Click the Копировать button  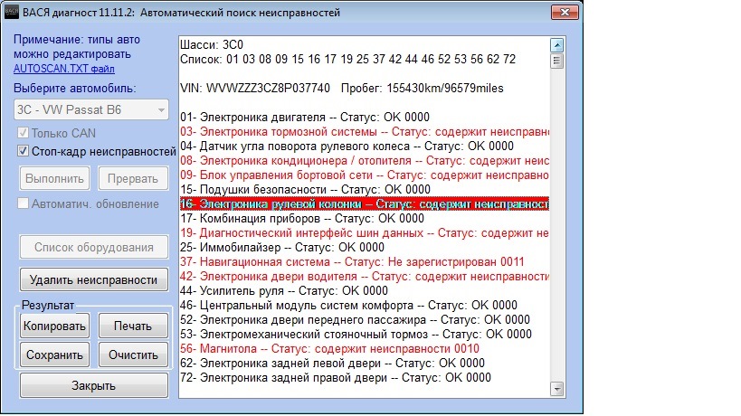click(x=54, y=326)
